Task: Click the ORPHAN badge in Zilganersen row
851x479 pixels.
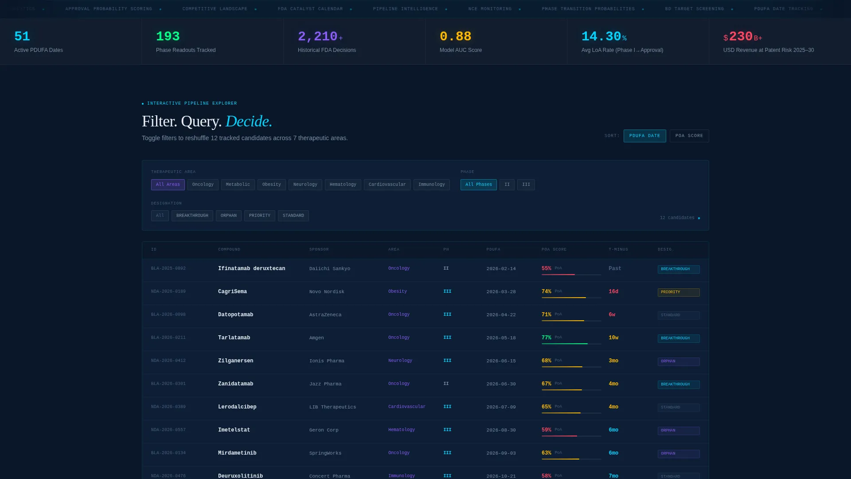Action: pyautogui.click(x=678, y=361)
